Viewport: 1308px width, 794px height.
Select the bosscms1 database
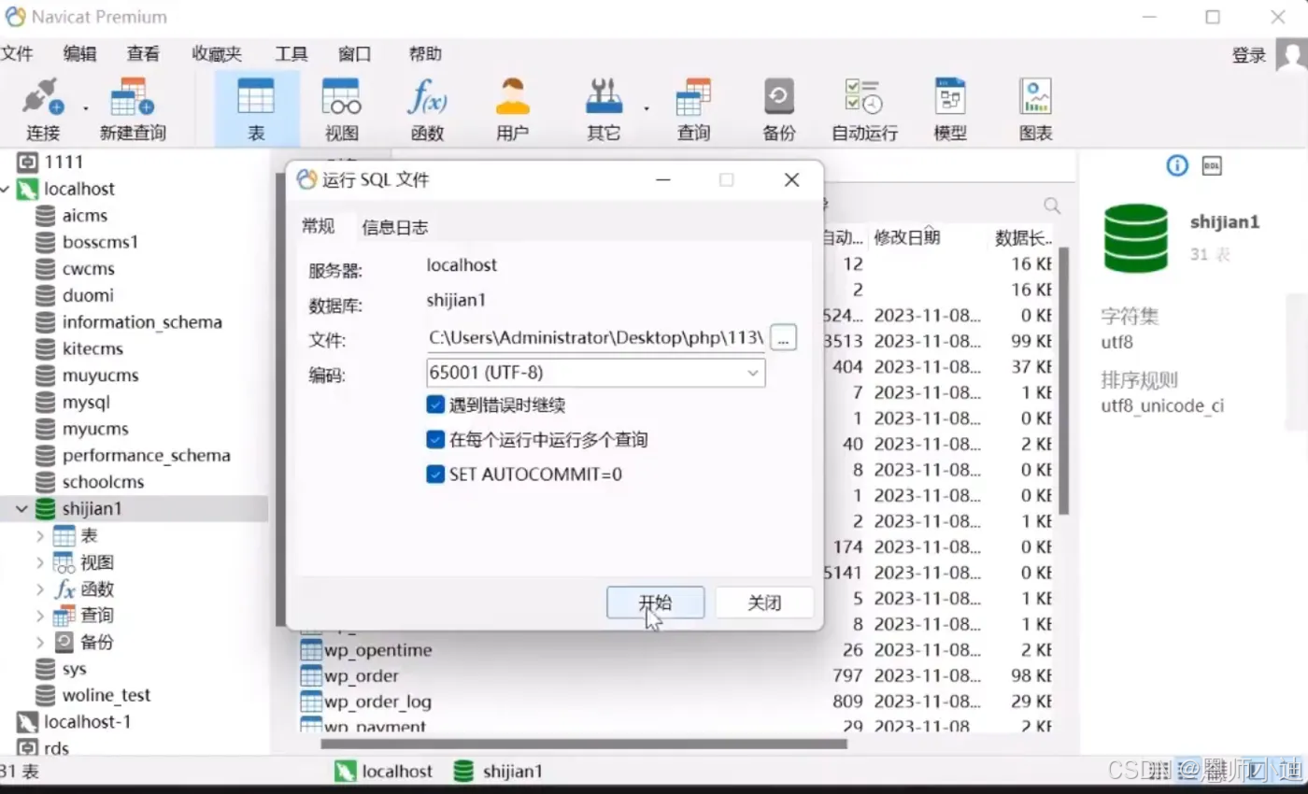pos(100,242)
